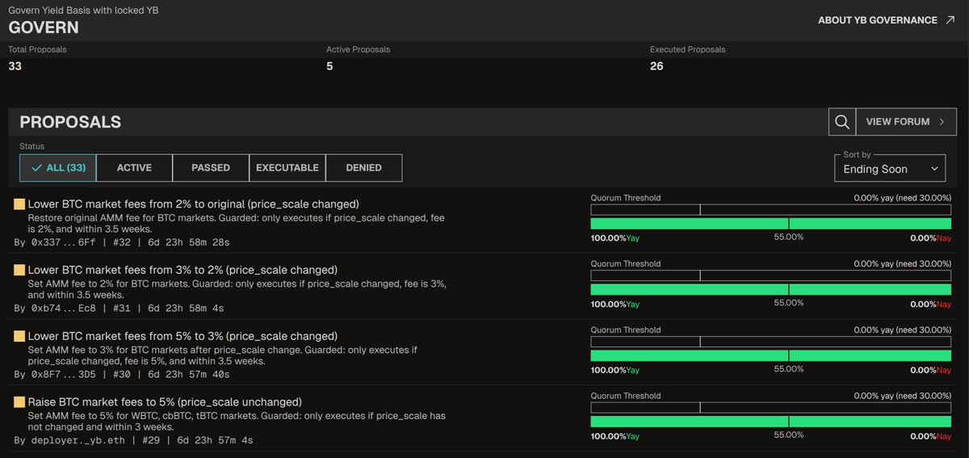Click the green yay vote bar of proposal #31

pyautogui.click(x=771, y=289)
